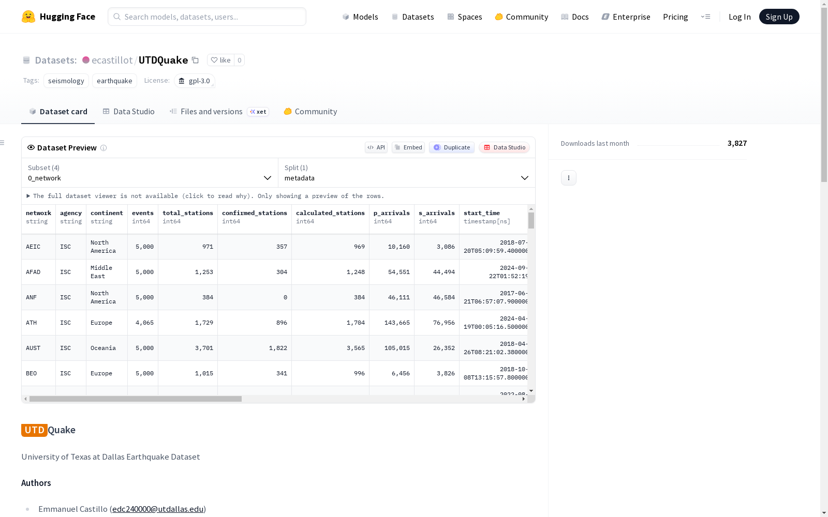Image resolution: width=828 pixels, height=517 pixels.
Task: Click the Datasets breadcrumb label
Action: pos(56,60)
